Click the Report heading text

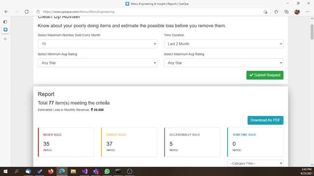pyautogui.click(x=46, y=94)
